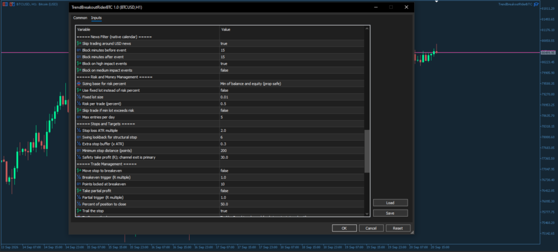Click the boolean icon beside Trail the stop
The width and height of the screenshot is (558, 252).
[x=79, y=211]
